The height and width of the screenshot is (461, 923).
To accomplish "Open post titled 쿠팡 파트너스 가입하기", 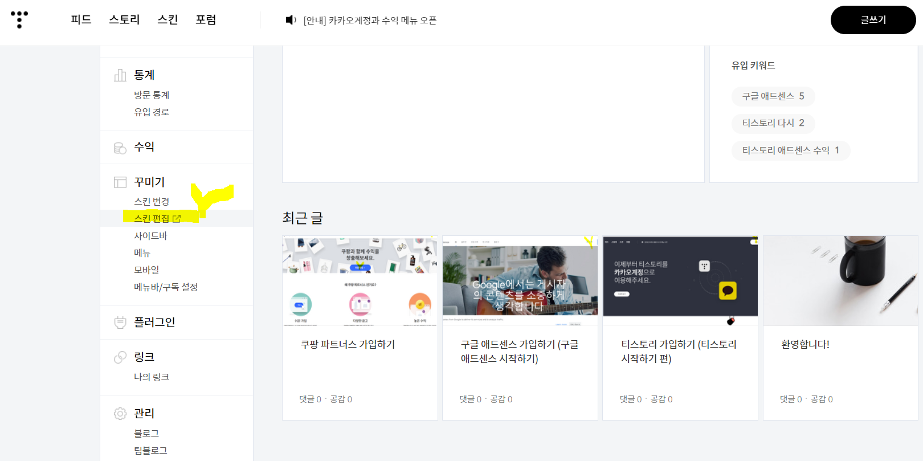I will point(348,345).
